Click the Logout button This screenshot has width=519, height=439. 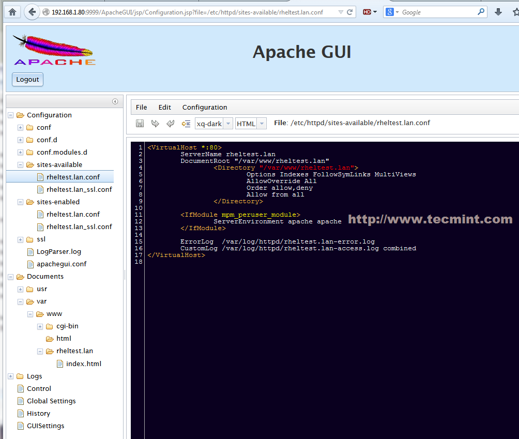[x=27, y=80]
